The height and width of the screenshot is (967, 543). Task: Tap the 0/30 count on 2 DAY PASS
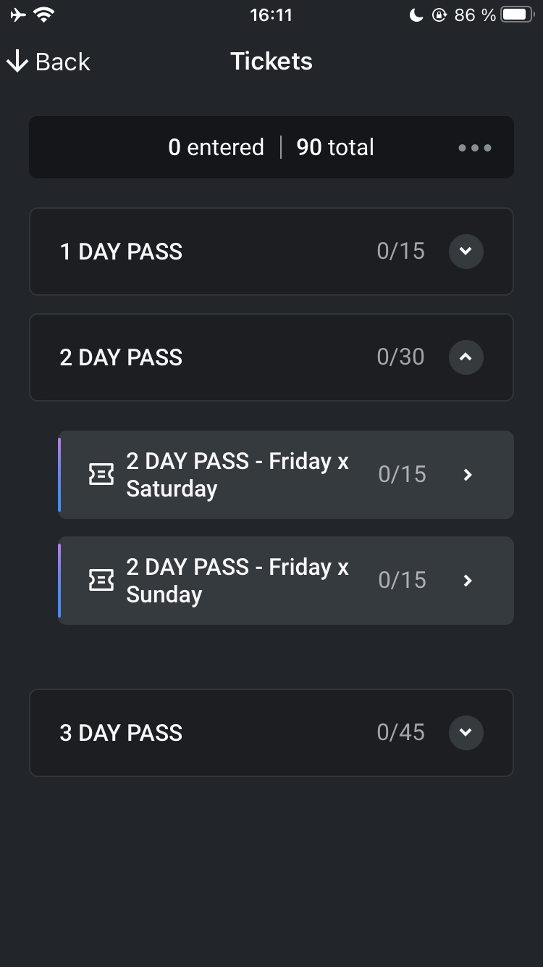(x=400, y=357)
